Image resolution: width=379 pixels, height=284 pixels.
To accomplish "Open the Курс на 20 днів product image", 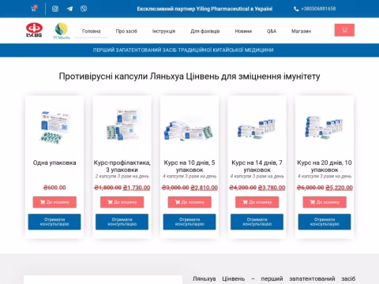I will click(x=325, y=128).
